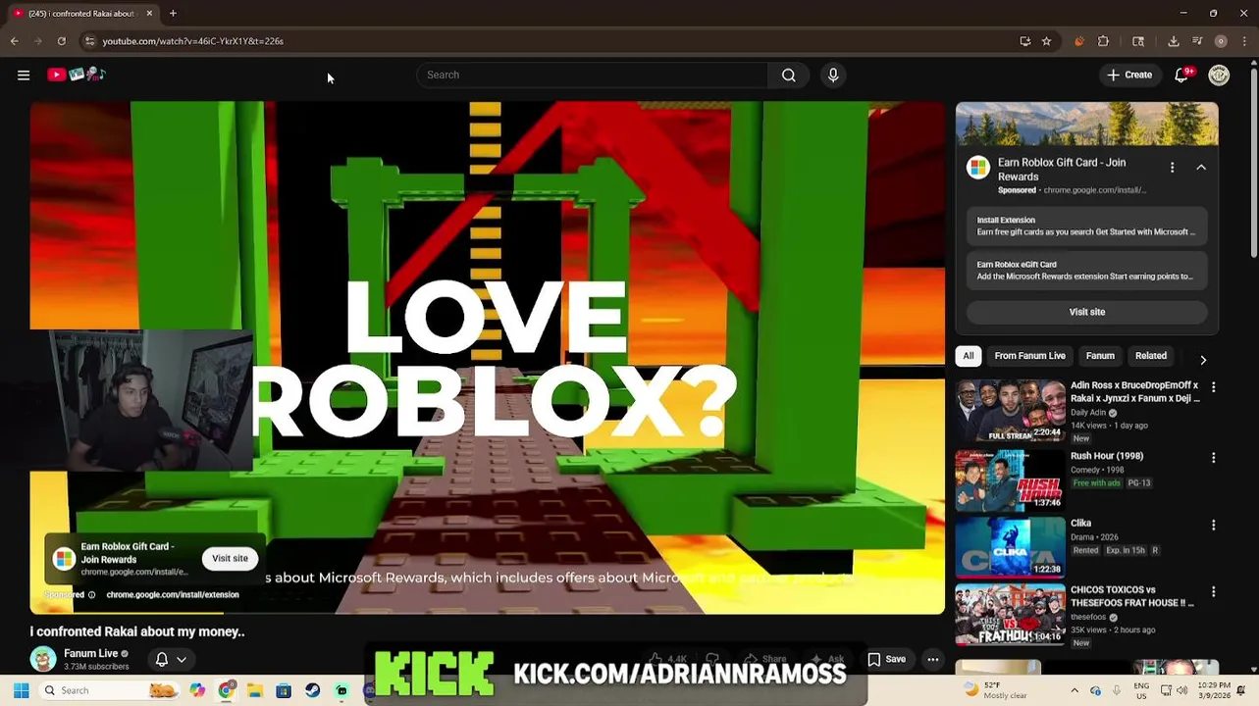Viewport: 1259px width, 706px height.
Task: Open the YouTube guide hamburger menu
Action: 24,75
